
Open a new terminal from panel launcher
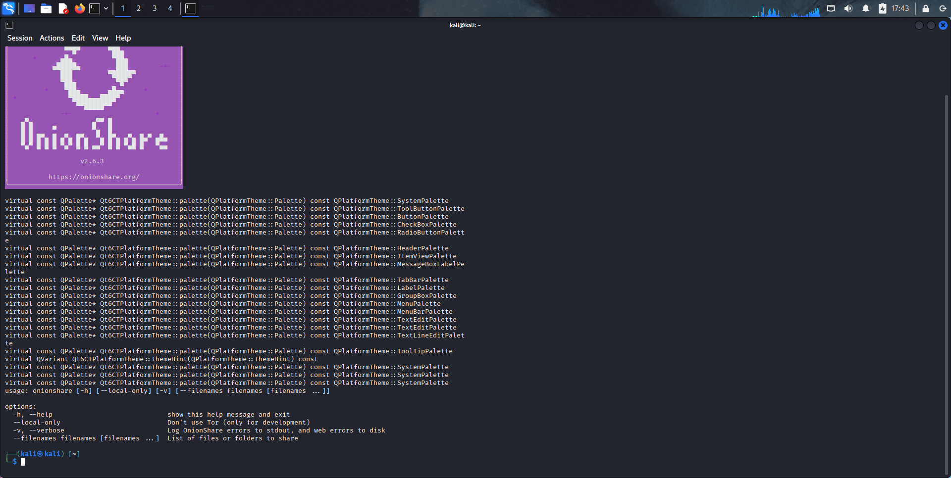95,8
